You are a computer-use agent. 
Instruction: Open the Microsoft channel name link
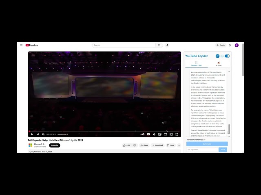tap(39, 144)
